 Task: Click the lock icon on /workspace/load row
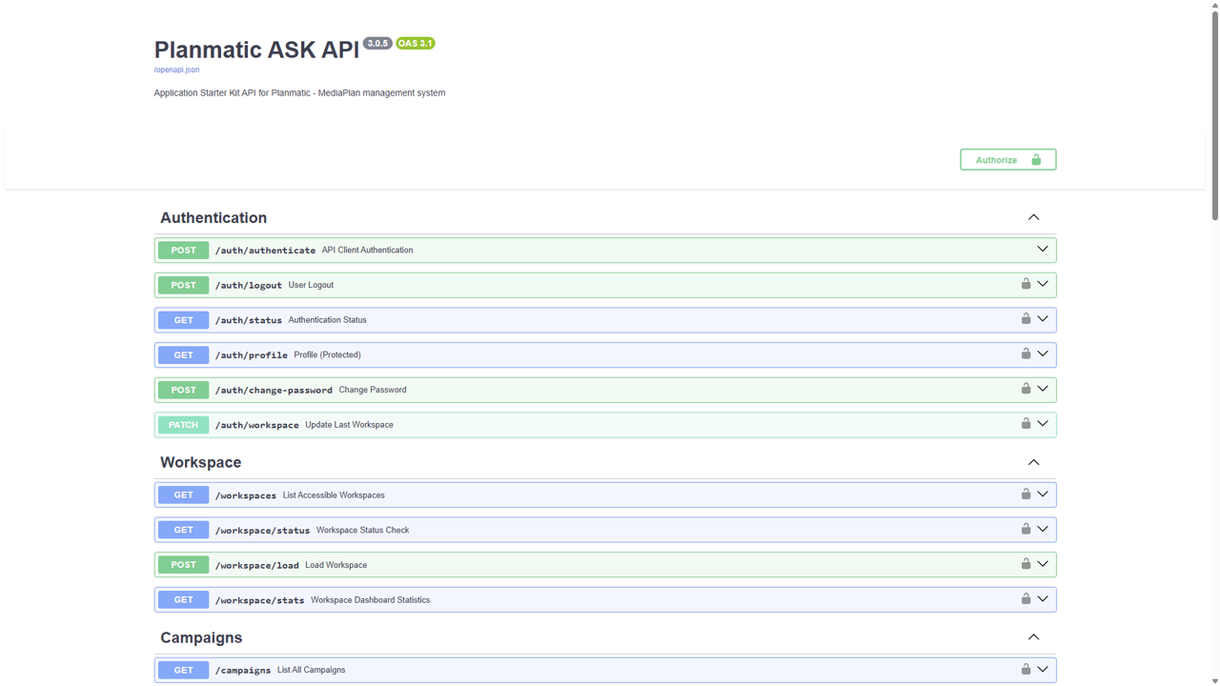pyautogui.click(x=1026, y=564)
